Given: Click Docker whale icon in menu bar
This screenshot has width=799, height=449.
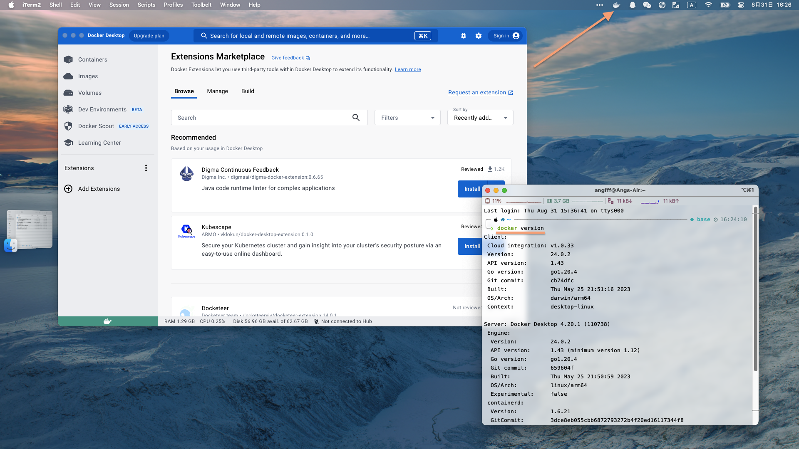Looking at the screenshot, I should point(616,5).
